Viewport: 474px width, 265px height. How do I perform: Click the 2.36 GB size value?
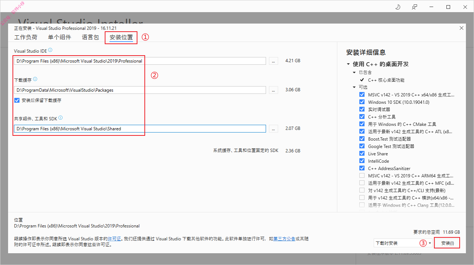pyautogui.click(x=293, y=151)
